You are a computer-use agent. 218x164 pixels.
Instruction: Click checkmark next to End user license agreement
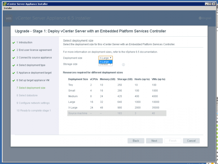[13, 50]
